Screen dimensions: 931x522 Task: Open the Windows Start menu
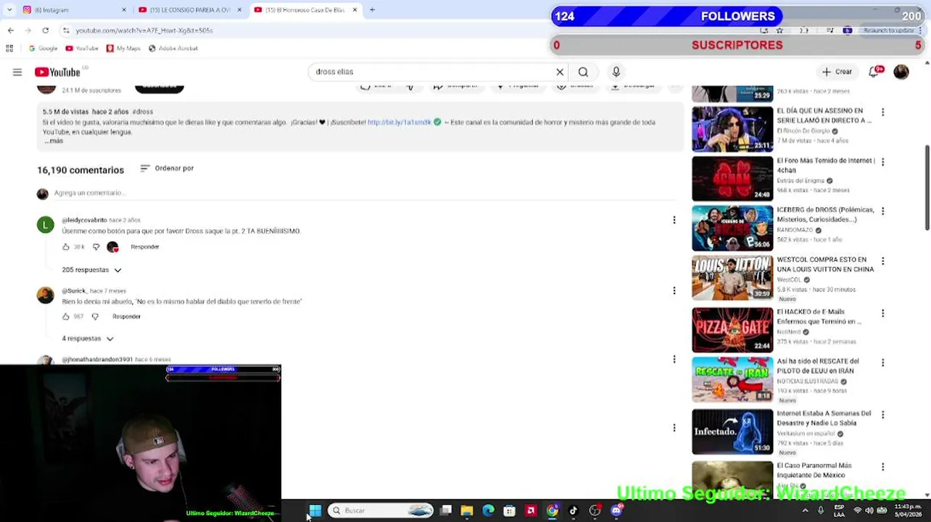point(315,510)
